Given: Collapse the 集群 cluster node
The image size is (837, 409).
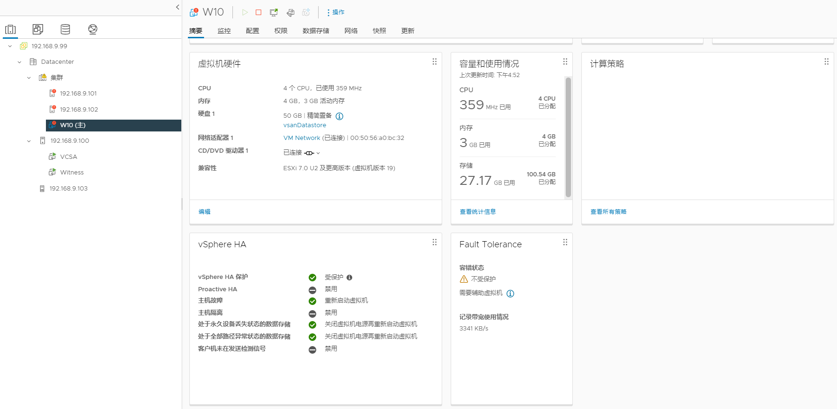Looking at the screenshot, I should tap(29, 78).
